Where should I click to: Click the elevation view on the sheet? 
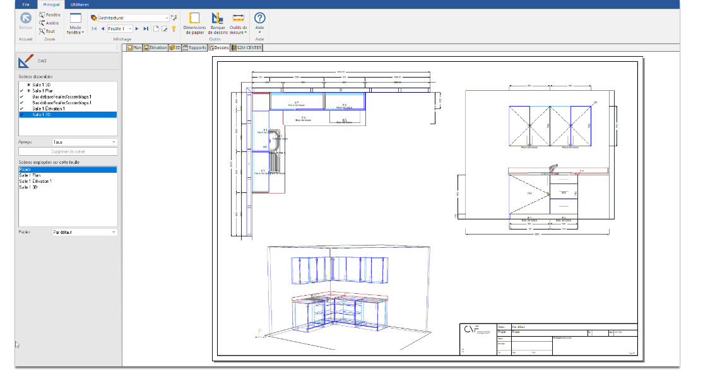pos(537,159)
